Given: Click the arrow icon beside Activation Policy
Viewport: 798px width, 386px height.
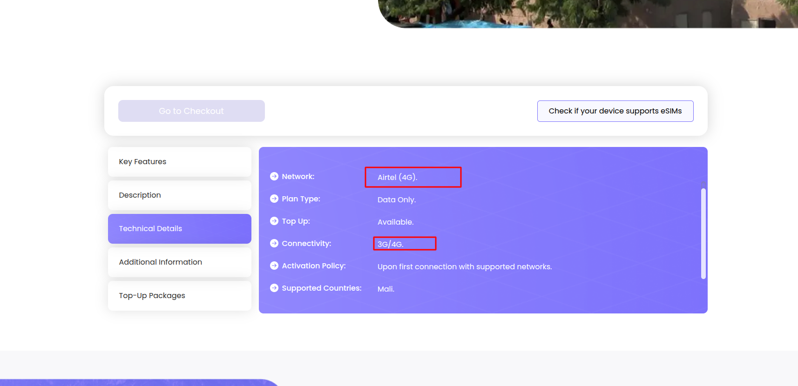Looking at the screenshot, I should pos(274,266).
